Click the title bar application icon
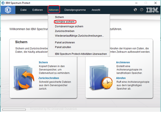161x116 pixels. 2,3
